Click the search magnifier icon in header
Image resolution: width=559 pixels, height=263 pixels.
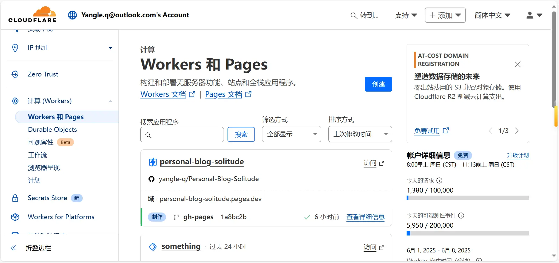coord(354,15)
